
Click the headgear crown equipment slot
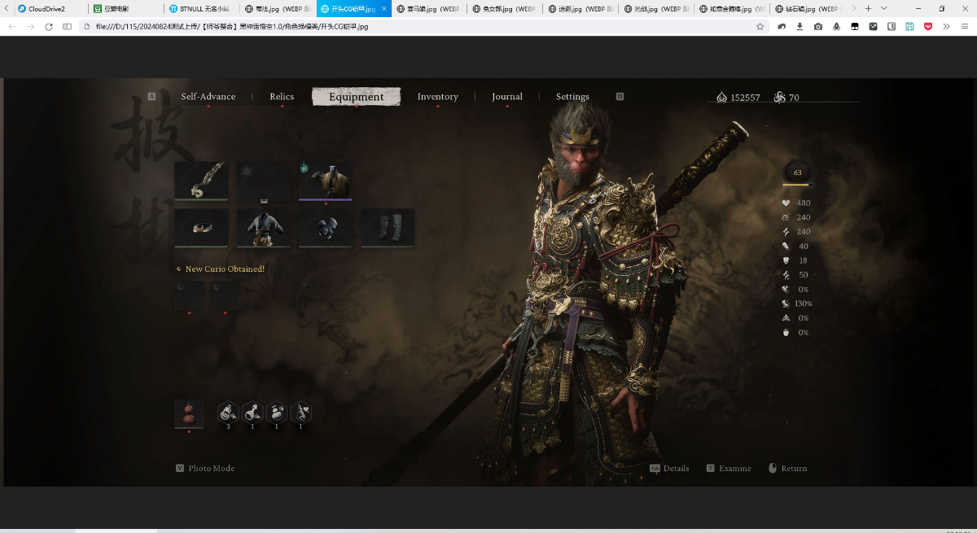[201, 228]
